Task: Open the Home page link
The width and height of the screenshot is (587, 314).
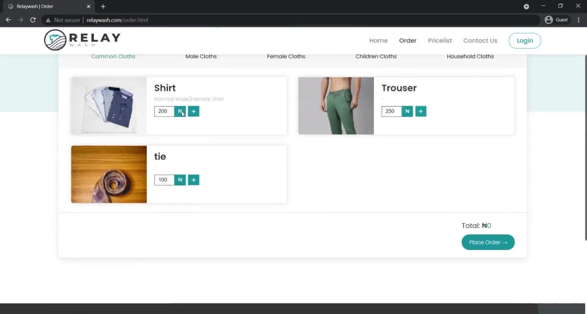Action: click(379, 41)
